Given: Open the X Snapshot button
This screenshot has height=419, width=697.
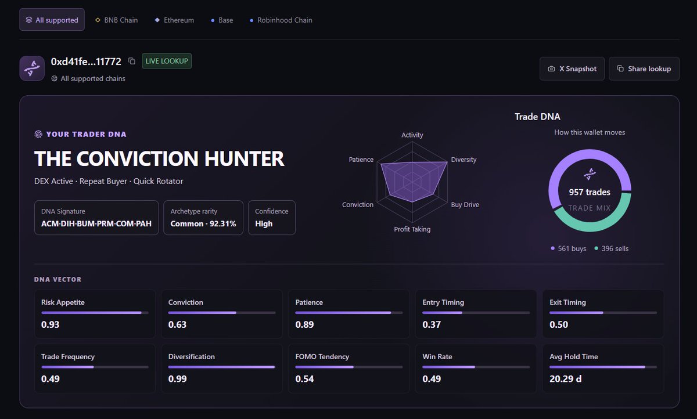Looking at the screenshot, I should click(572, 68).
